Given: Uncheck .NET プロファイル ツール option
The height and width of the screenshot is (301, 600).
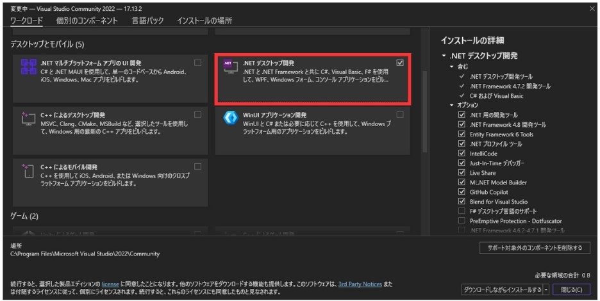Looking at the screenshot, I should pos(462,143).
